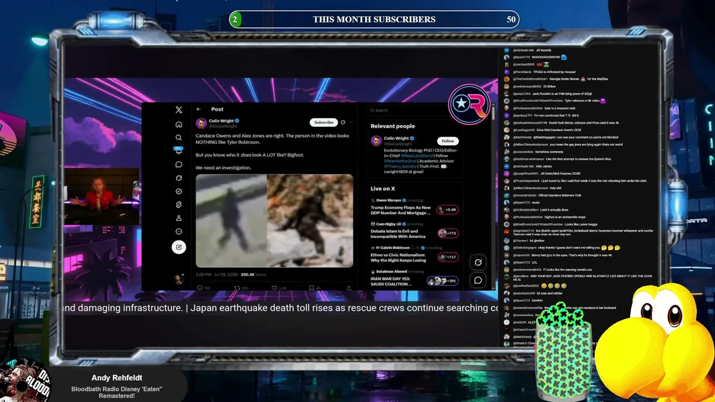
Task: Open Notifications with the 20+ badge
Action: click(x=179, y=150)
